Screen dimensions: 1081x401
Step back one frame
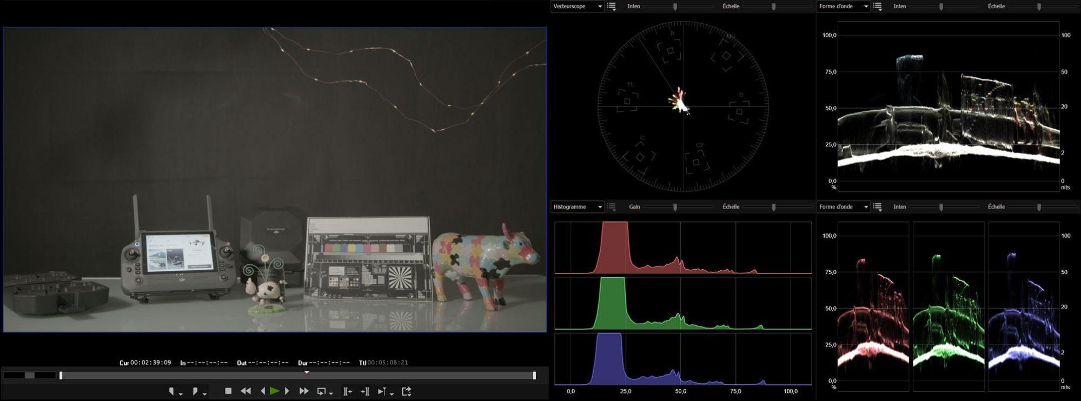tap(263, 391)
